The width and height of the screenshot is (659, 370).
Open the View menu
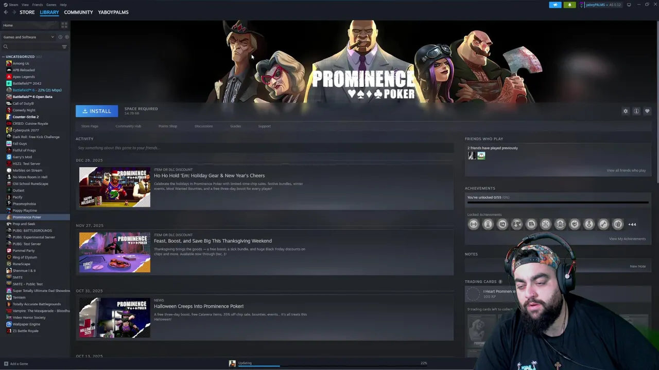(x=25, y=5)
